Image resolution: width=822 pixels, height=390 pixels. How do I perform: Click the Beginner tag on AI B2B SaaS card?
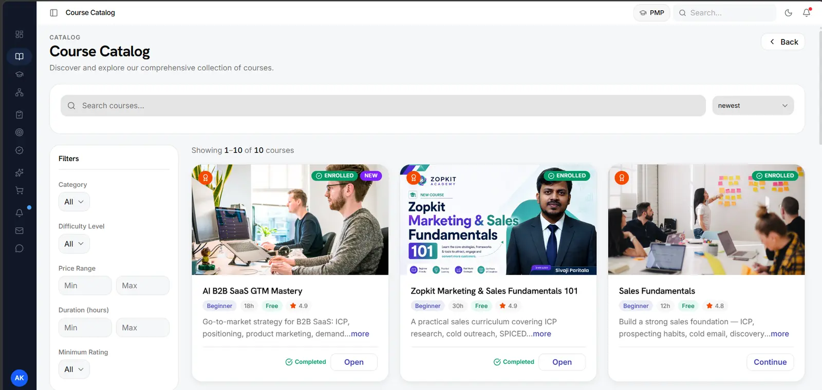[219, 306]
